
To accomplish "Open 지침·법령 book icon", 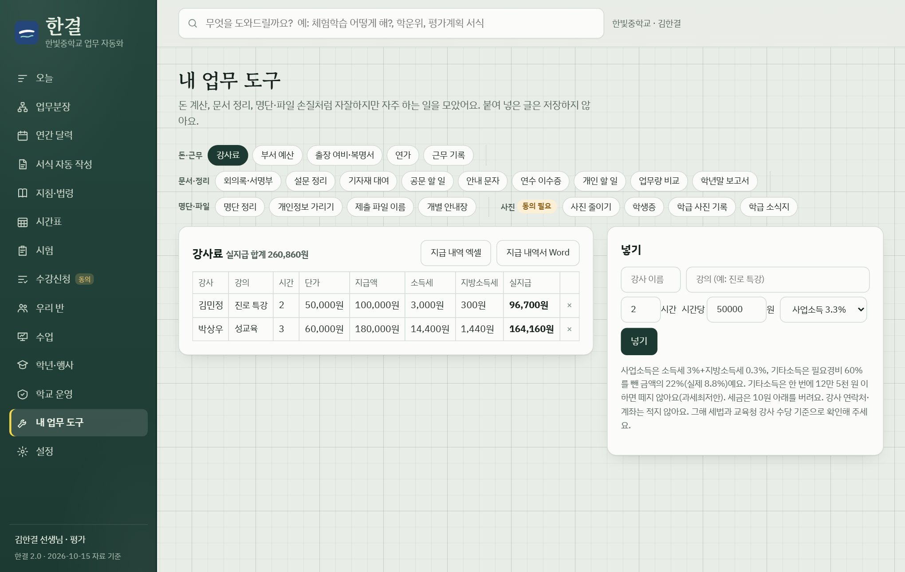I will click(x=22, y=193).
